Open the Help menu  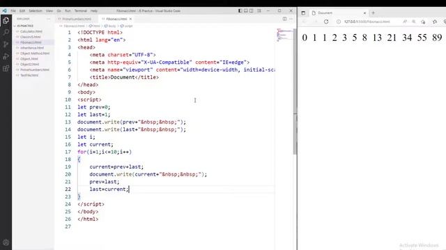(94, 11)
